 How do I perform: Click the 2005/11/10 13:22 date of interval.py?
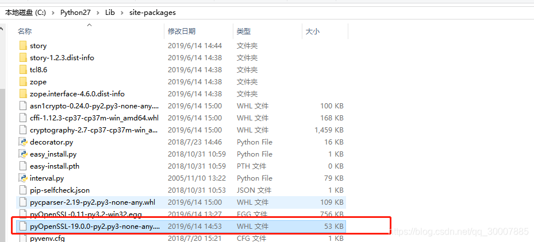(x=197, y=178)
